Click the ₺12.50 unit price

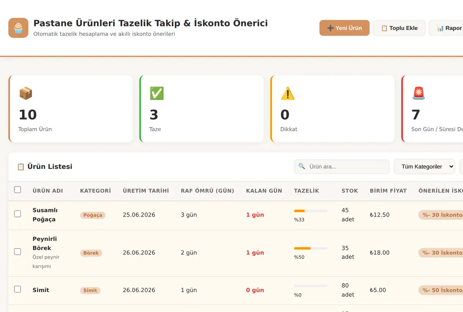(x=380, y=215)
